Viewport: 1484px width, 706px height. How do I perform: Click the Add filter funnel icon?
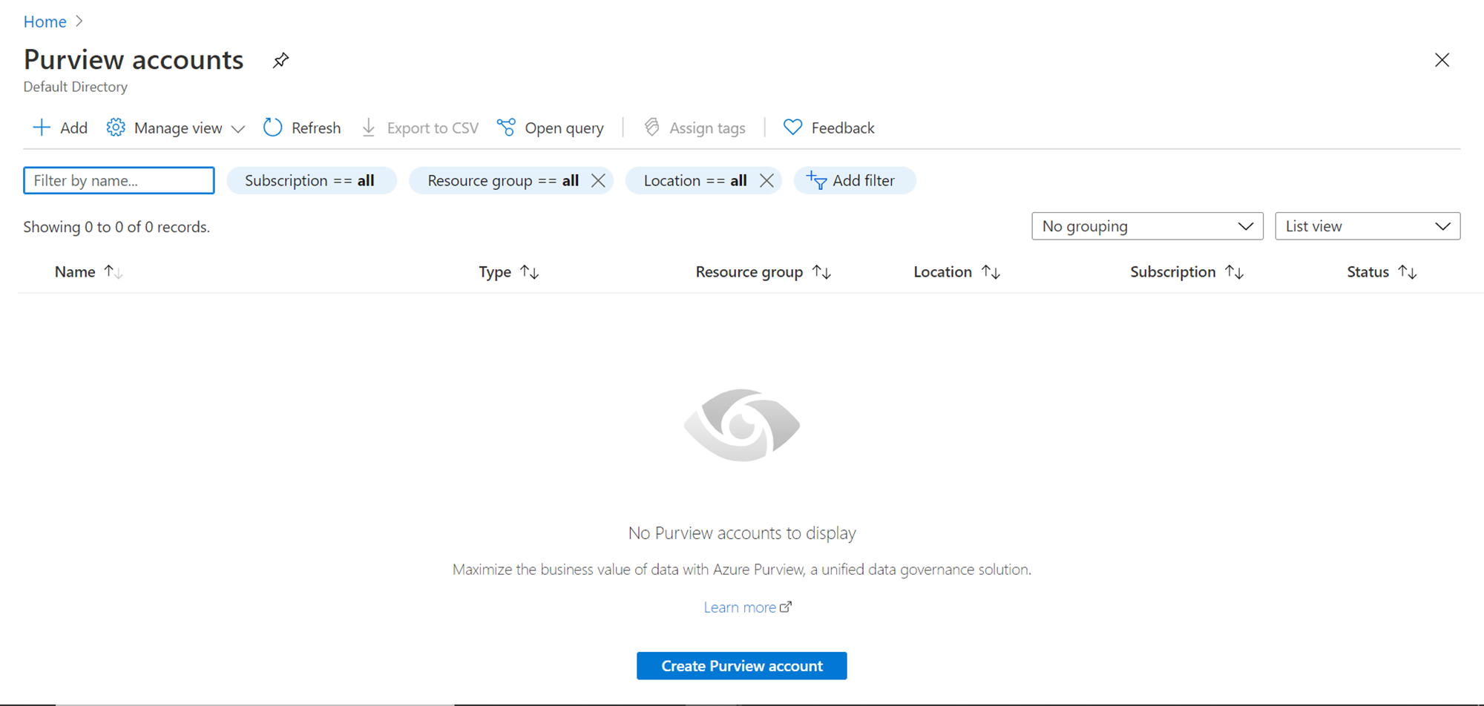point(816,180)
